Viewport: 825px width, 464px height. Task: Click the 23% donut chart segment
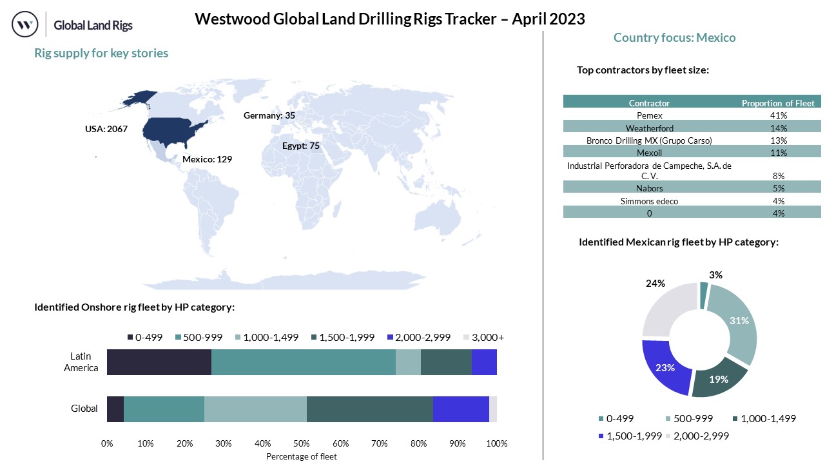(x=663, y=366)
